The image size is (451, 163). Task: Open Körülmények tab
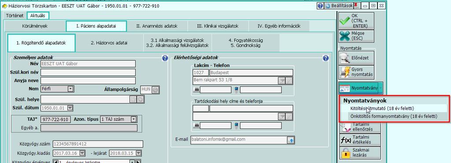click(35, 26)
